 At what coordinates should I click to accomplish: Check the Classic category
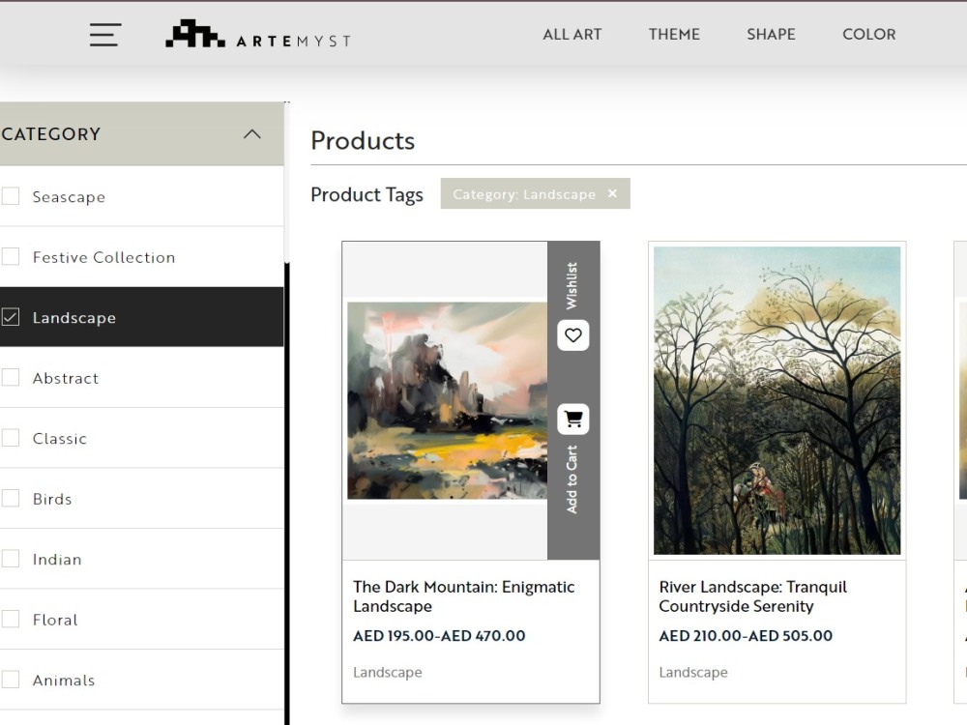click(x=11, y=438)
